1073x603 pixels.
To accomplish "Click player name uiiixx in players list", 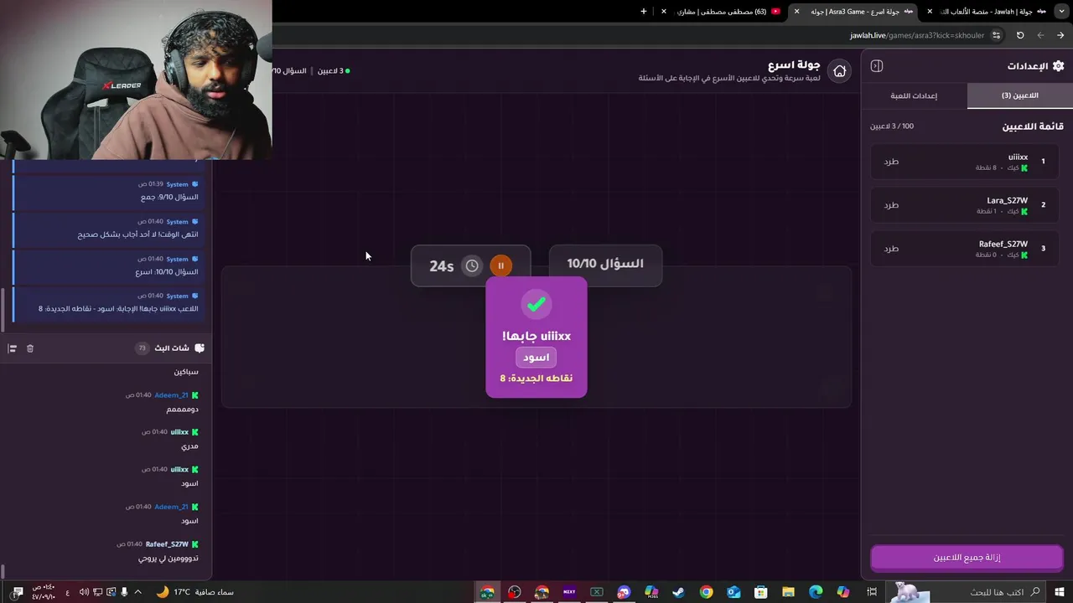I will [x=1018, y=157].
